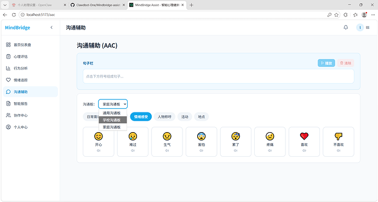Go to 心理评估 in the sidebar

coord(30,56)
